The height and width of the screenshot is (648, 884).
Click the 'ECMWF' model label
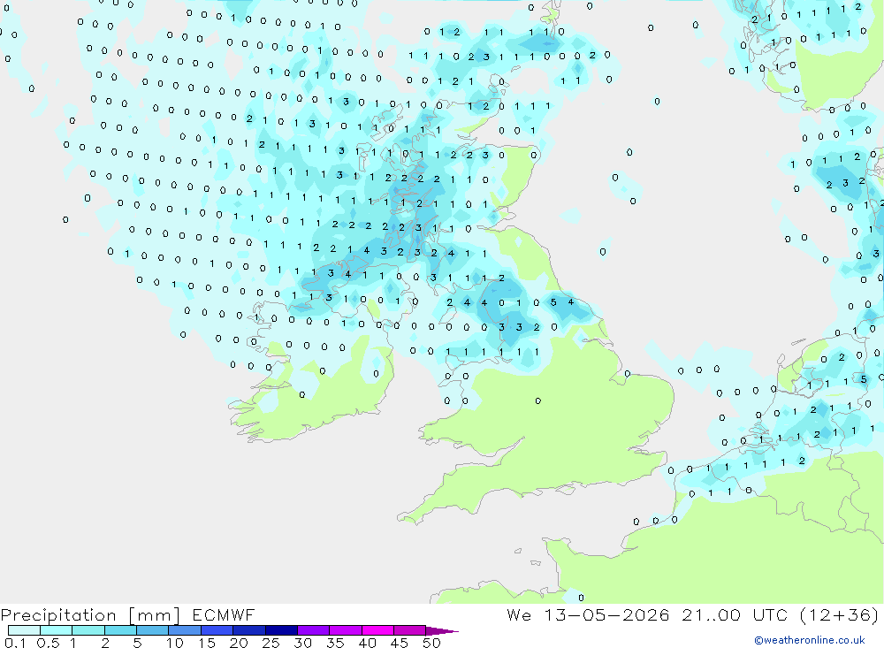(224, 614)
